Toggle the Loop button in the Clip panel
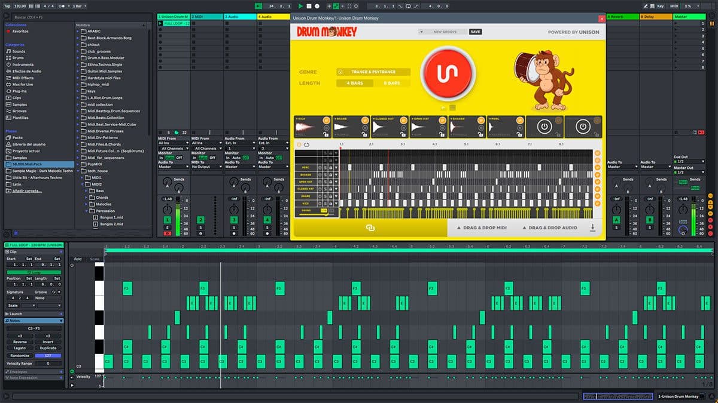Screen dimensions: 718x403 click(34, 272)
